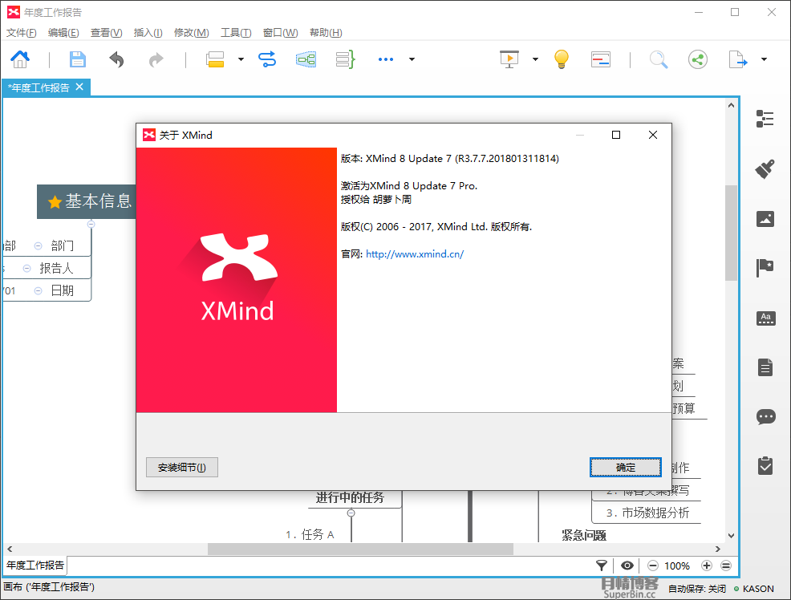Click the zoom in plus button

[707, 566]
